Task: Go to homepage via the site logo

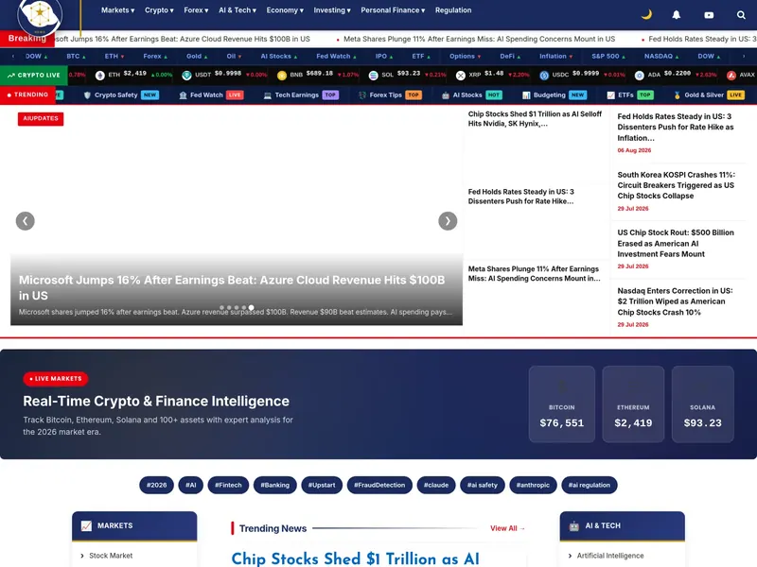Action: coord(40,15)
